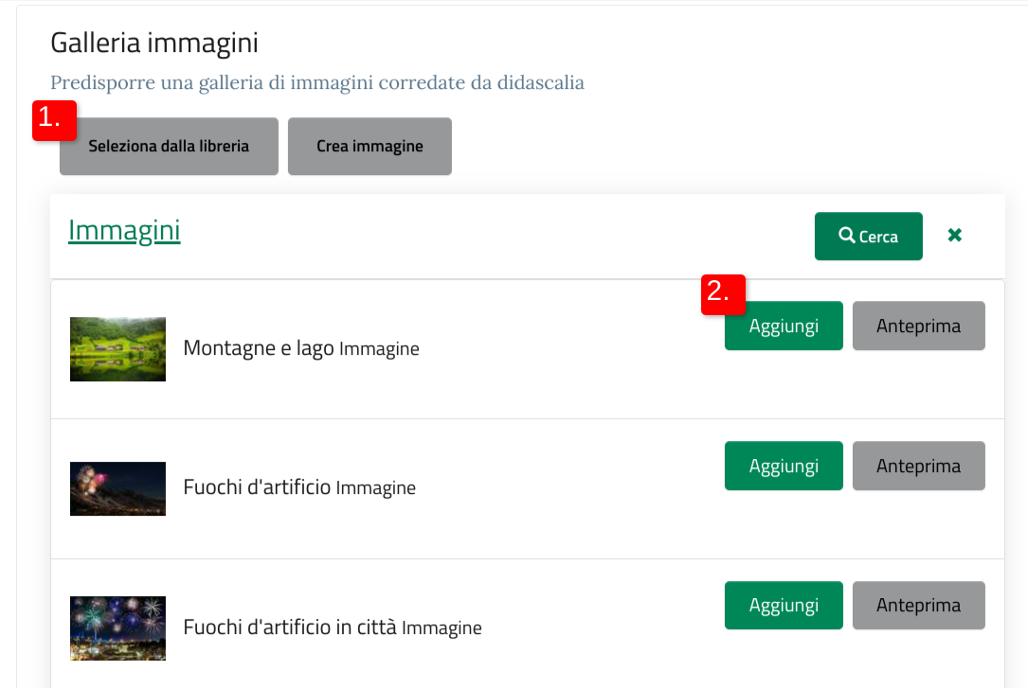The height and width of the screenshot is (688, 1028).
Task: Click the red step 2 marker
Action: pyautogui.click(x=723, y=294)
